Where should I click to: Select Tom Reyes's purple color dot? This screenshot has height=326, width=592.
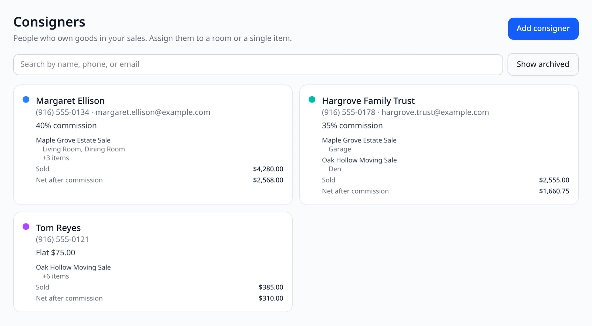pos(26,226)
